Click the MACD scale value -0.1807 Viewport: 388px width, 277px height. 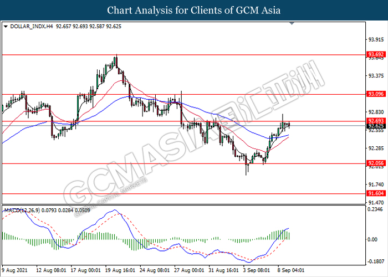[x=375, y=261]
